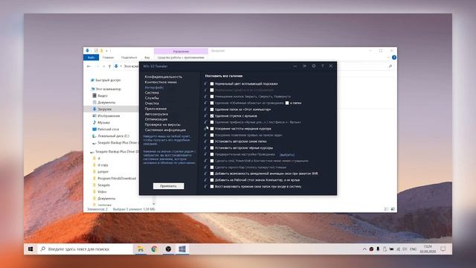This screenshot has height=268, width=476.
Task: Open «Конфиденциальность» section in Tweaker
Action: (164, 77)
